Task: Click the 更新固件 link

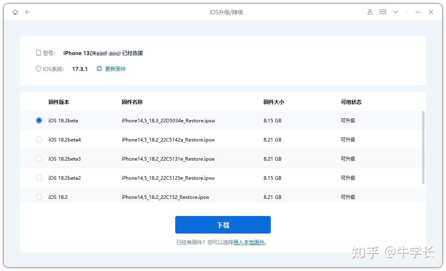Action: click(x=115, y=69)
